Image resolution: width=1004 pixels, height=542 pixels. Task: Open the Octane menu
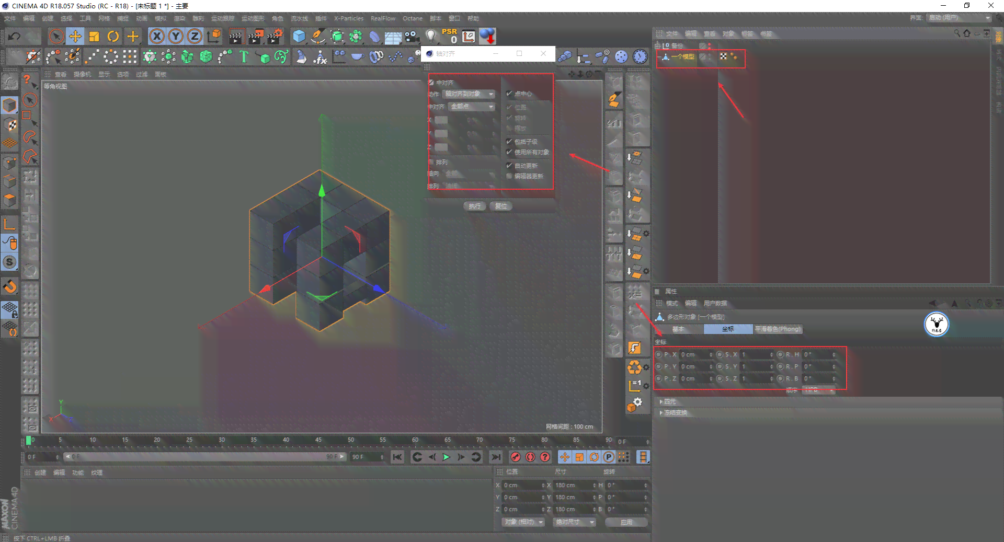coord(413,18)
